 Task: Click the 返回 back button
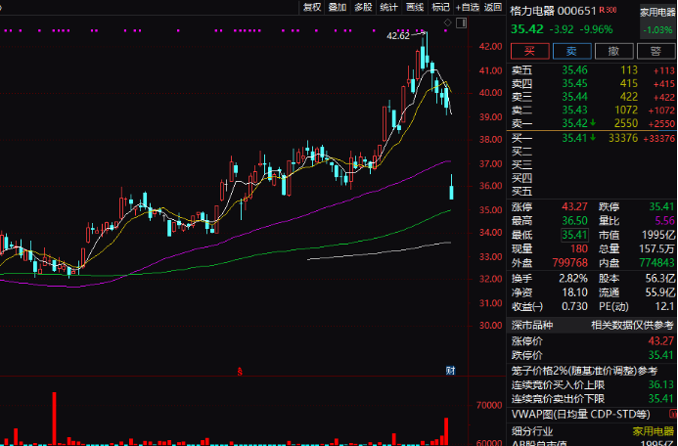click(x=493, y=7)
